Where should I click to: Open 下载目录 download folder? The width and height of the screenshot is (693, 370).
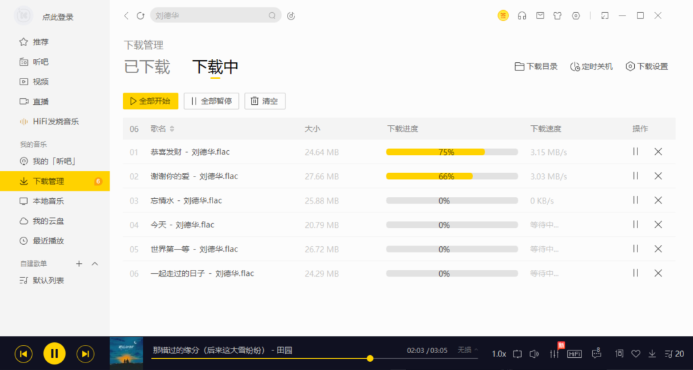[536, 66]
